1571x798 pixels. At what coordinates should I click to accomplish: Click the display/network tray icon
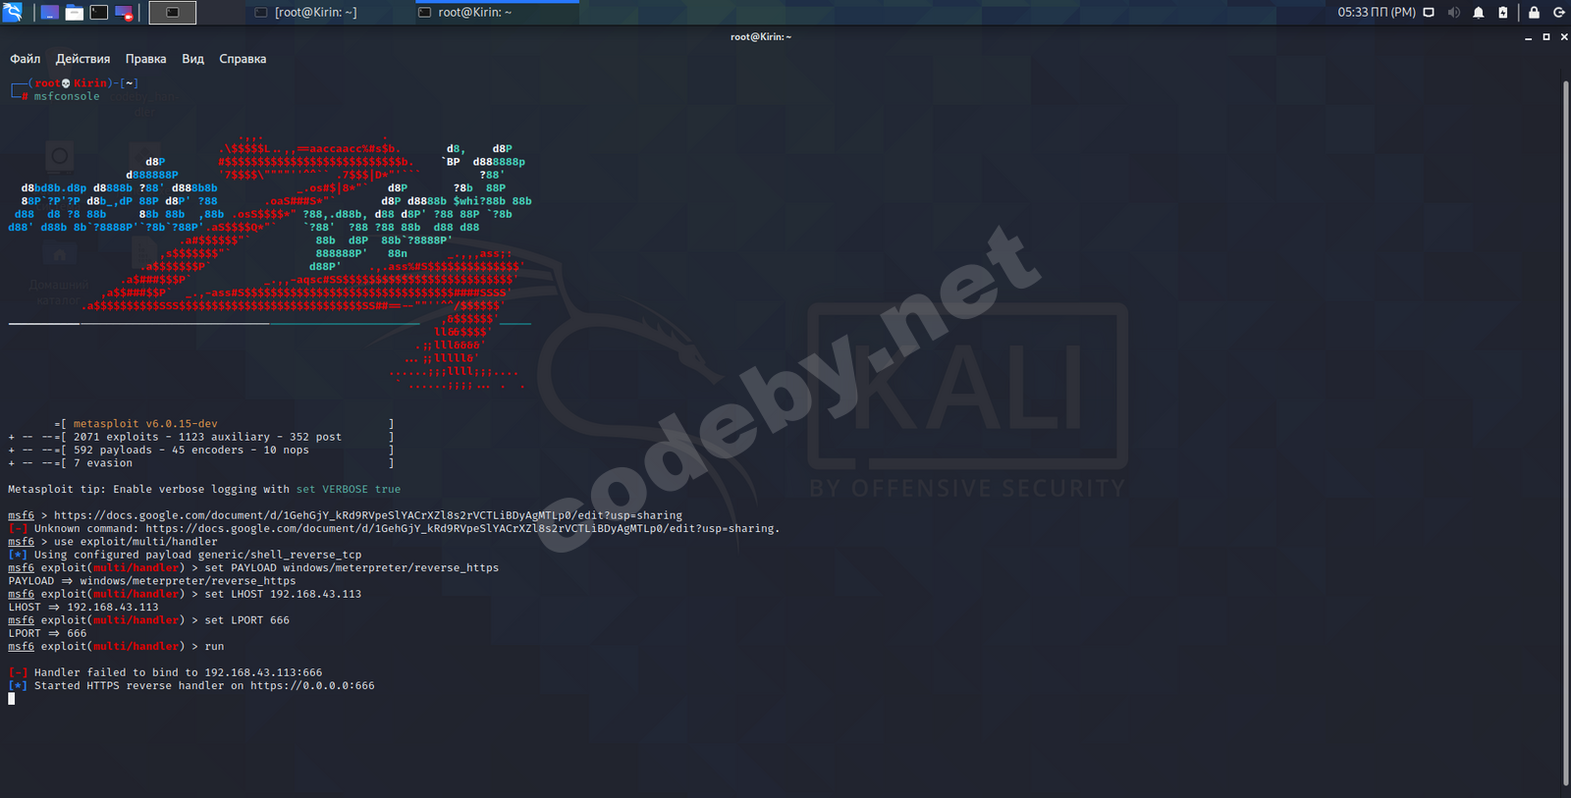(x=1429, y=12)
